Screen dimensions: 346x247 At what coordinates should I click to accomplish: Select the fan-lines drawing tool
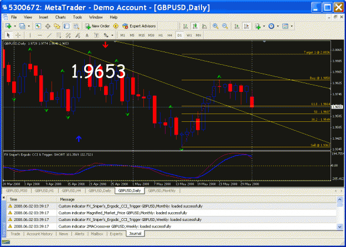78,35
